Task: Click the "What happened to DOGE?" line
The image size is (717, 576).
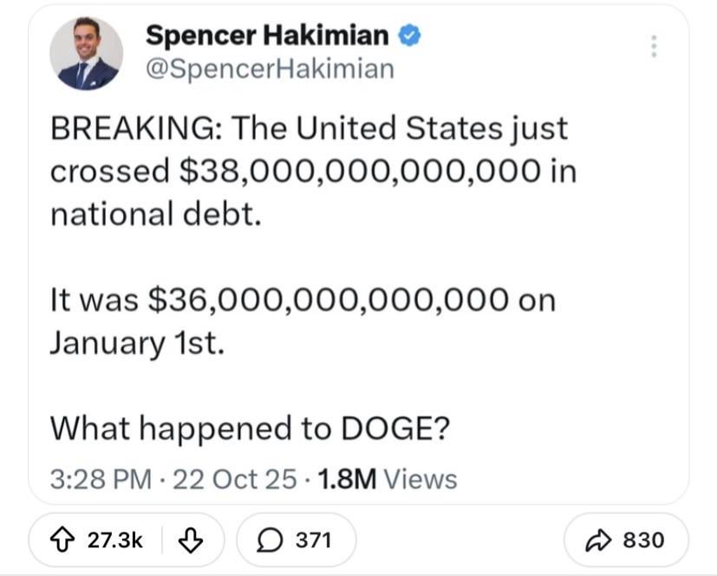Action: tap(250, 427)
